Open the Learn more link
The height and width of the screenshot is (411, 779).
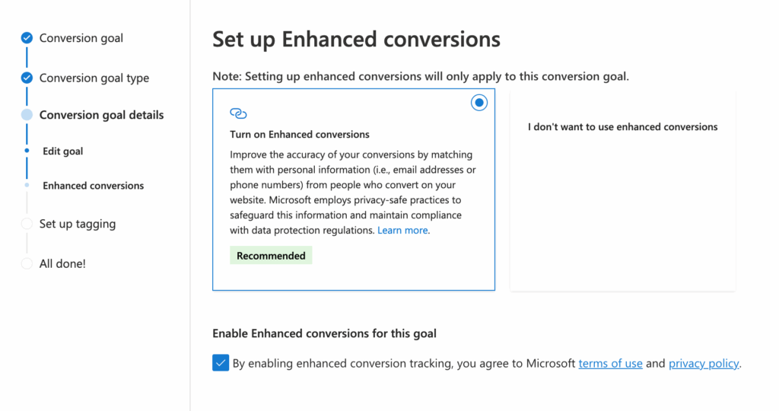pyautogui.click(x=402, y=230)
